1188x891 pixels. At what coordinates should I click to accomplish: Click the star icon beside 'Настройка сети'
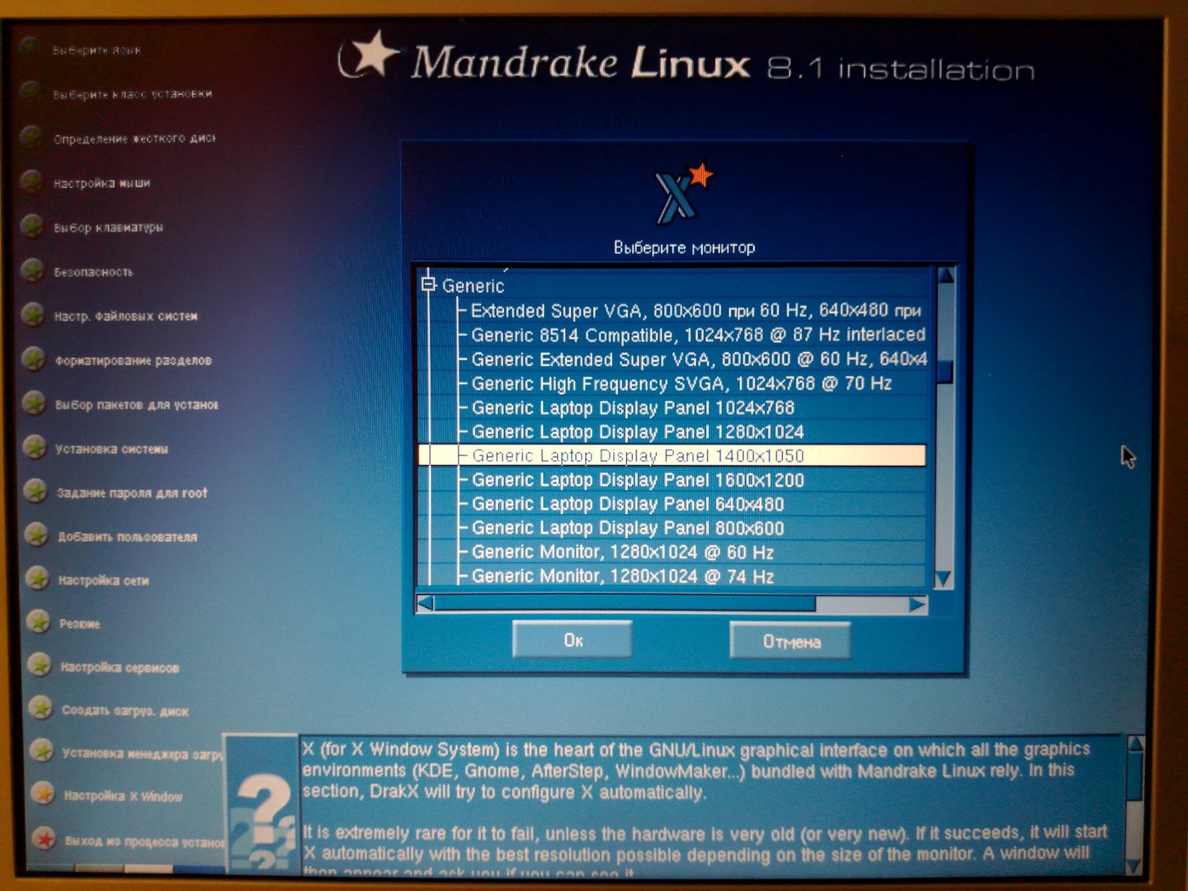(37, 578)
